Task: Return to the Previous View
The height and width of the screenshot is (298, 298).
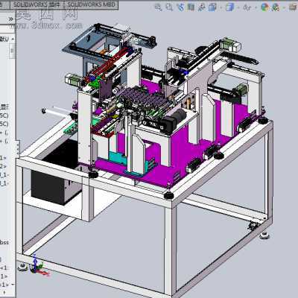Action: (180, 7)
